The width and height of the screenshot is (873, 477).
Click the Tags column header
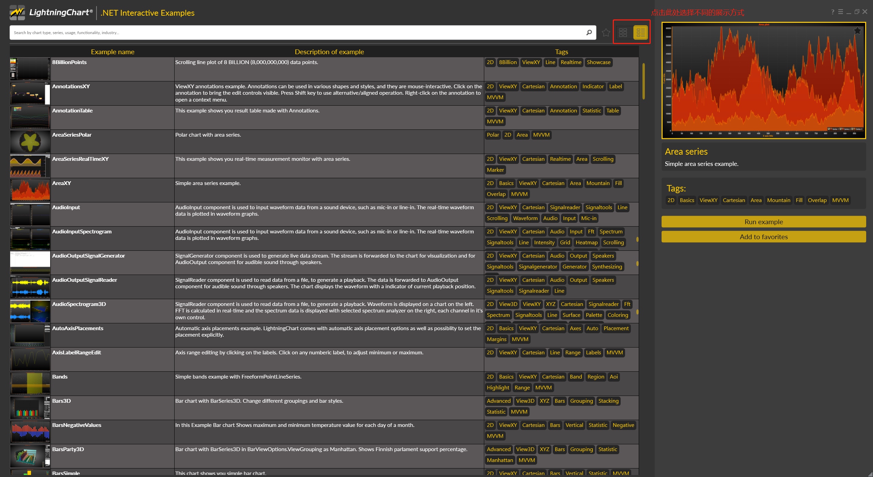561,52
